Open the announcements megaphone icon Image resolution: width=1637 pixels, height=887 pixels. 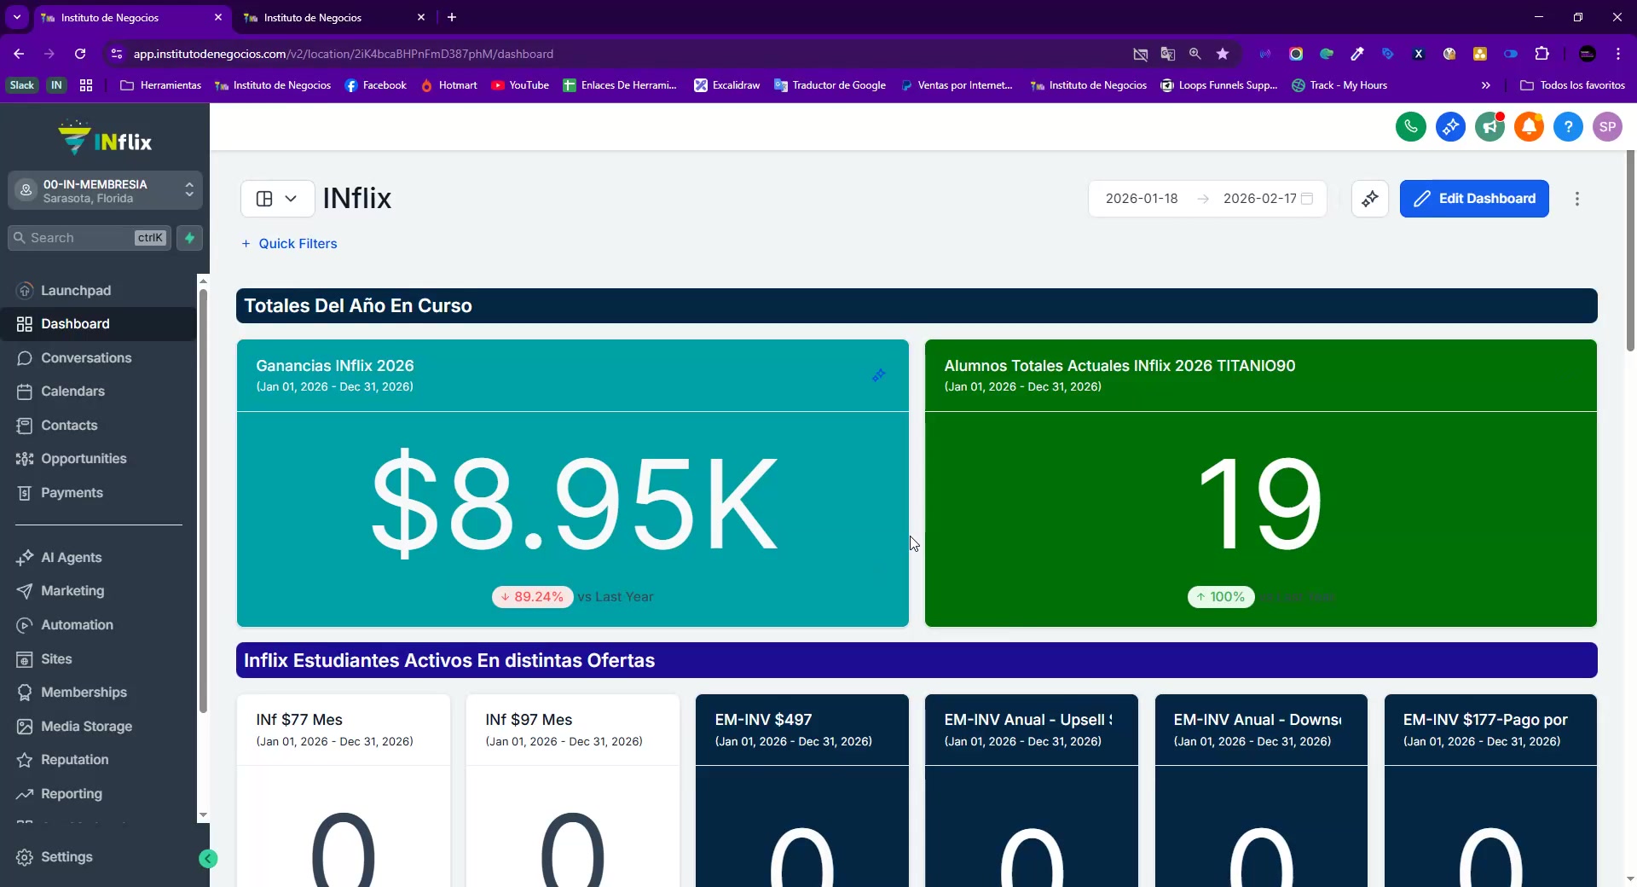click(1489, 127)
